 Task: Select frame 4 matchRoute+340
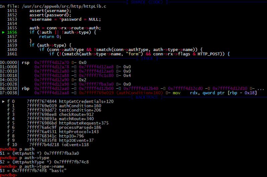click(50, 119)
